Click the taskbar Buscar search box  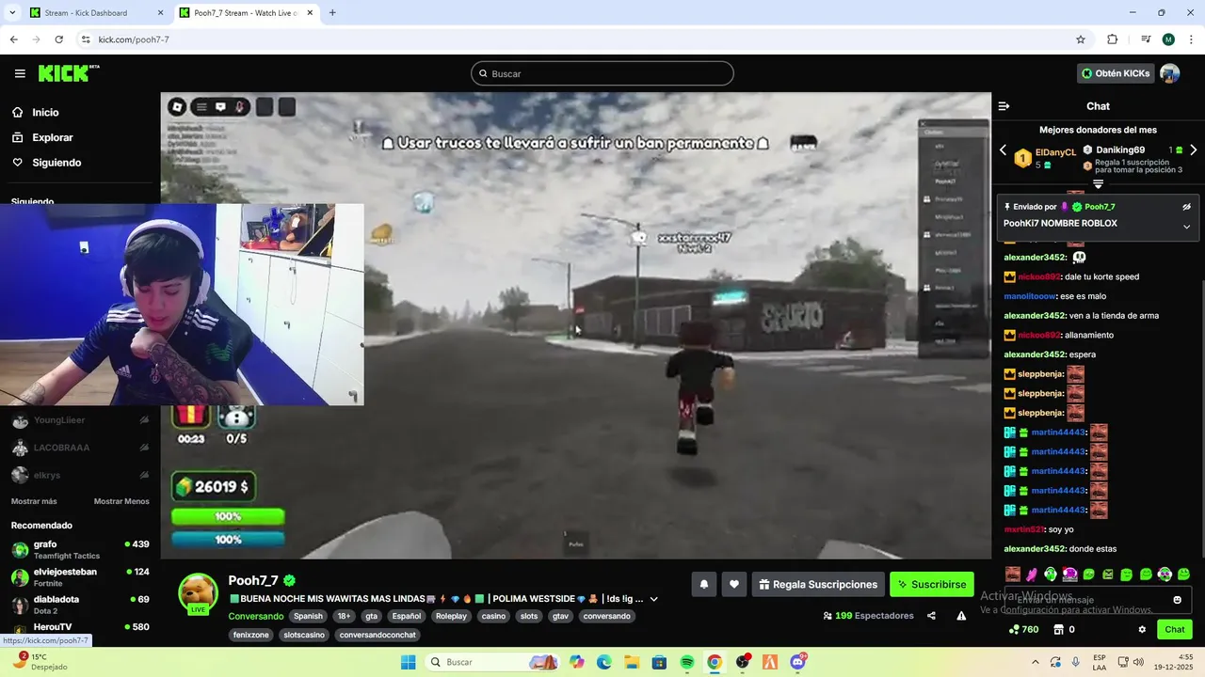[493, 662]
